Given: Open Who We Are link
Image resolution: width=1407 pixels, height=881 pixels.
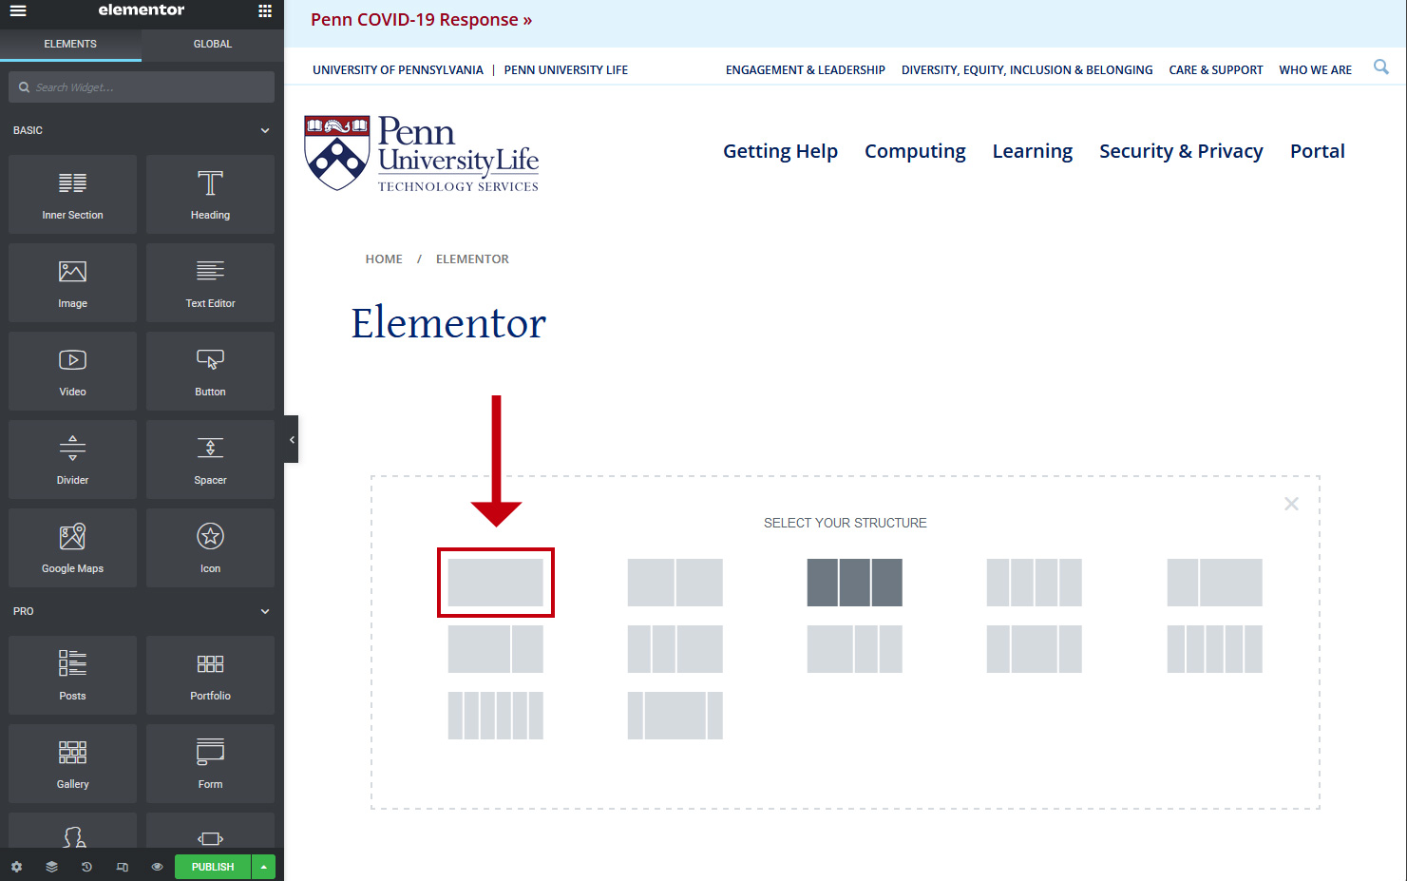Looking at the screenshot, I should click(x=1315, y=70).
